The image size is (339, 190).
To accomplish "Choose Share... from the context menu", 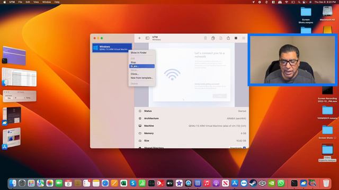I will tap(142, 66).
